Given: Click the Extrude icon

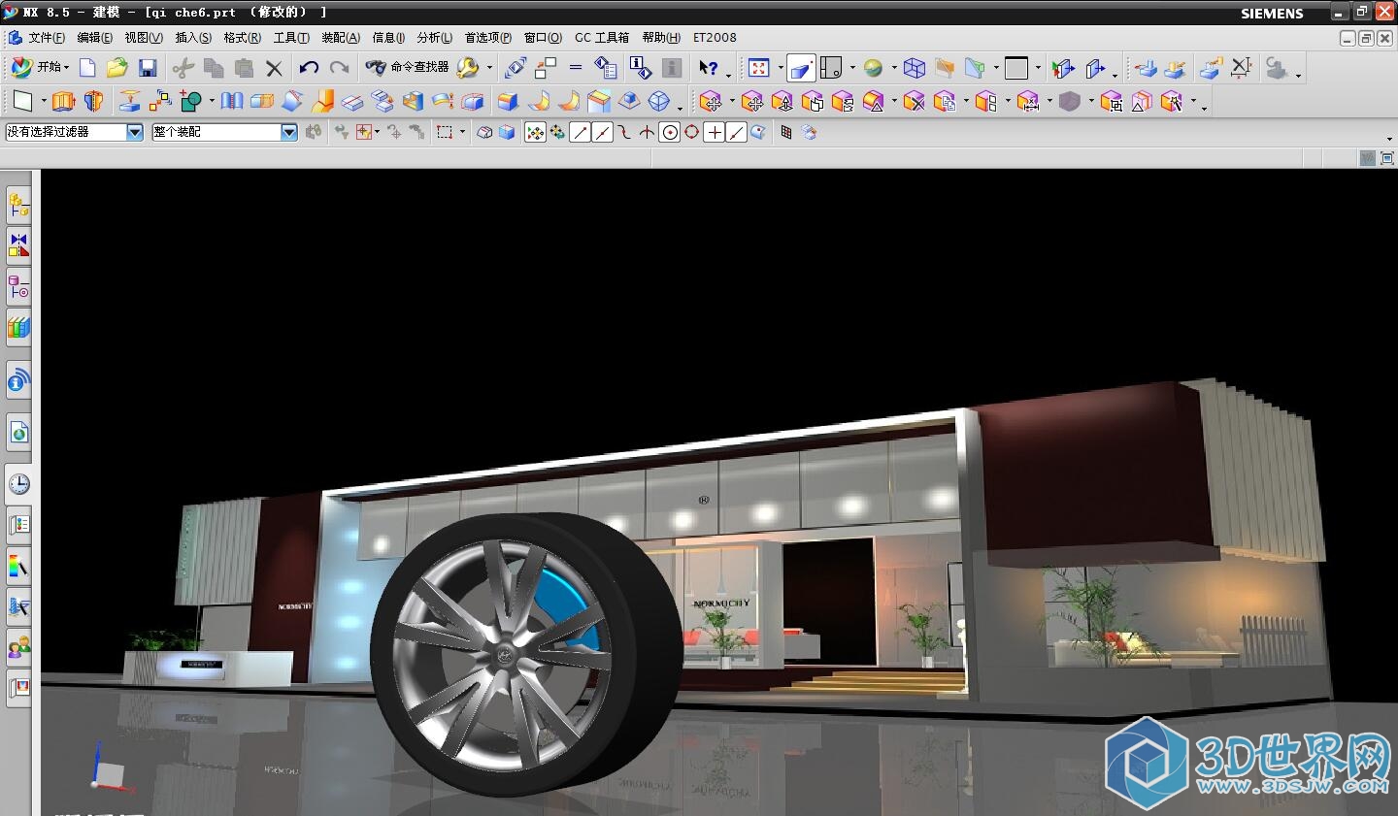Looking at the screenshot, I should pos(63,101).
